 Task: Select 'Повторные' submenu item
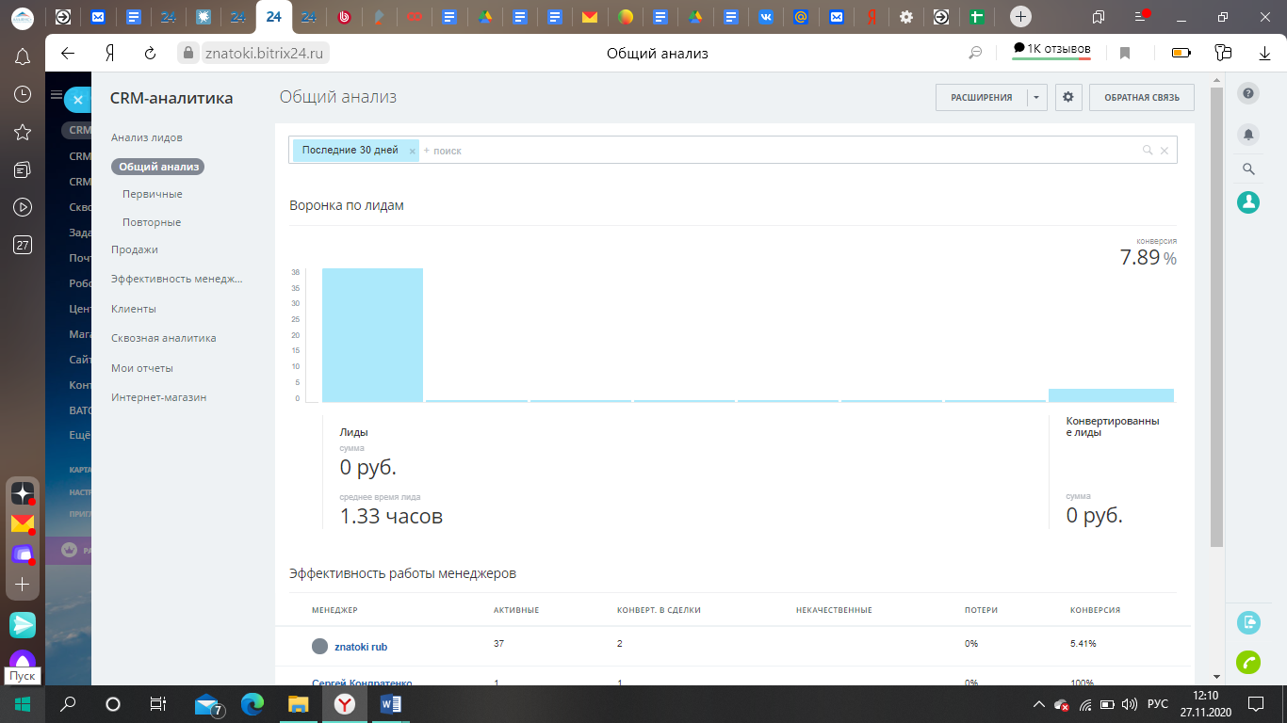pyautogui.click(x=152, y=222)
